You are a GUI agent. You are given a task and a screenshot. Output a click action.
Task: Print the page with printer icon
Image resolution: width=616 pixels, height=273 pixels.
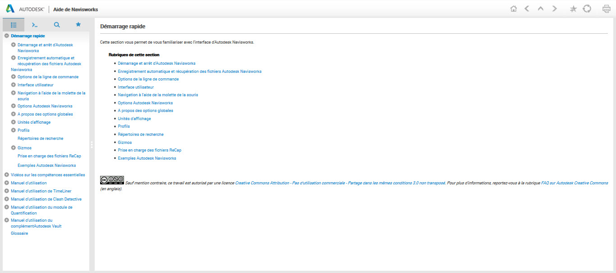[607, 9]
